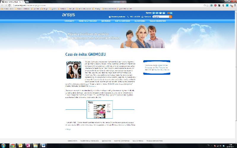Click the vertical page scrollbar
The image size is (237, 148).
tap(236, 67)
